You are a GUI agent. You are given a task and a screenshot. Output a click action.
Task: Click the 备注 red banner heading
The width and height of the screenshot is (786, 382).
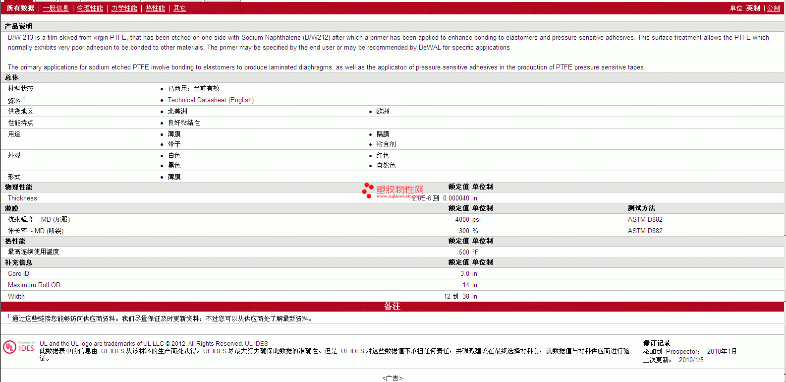tap(392, 307)
